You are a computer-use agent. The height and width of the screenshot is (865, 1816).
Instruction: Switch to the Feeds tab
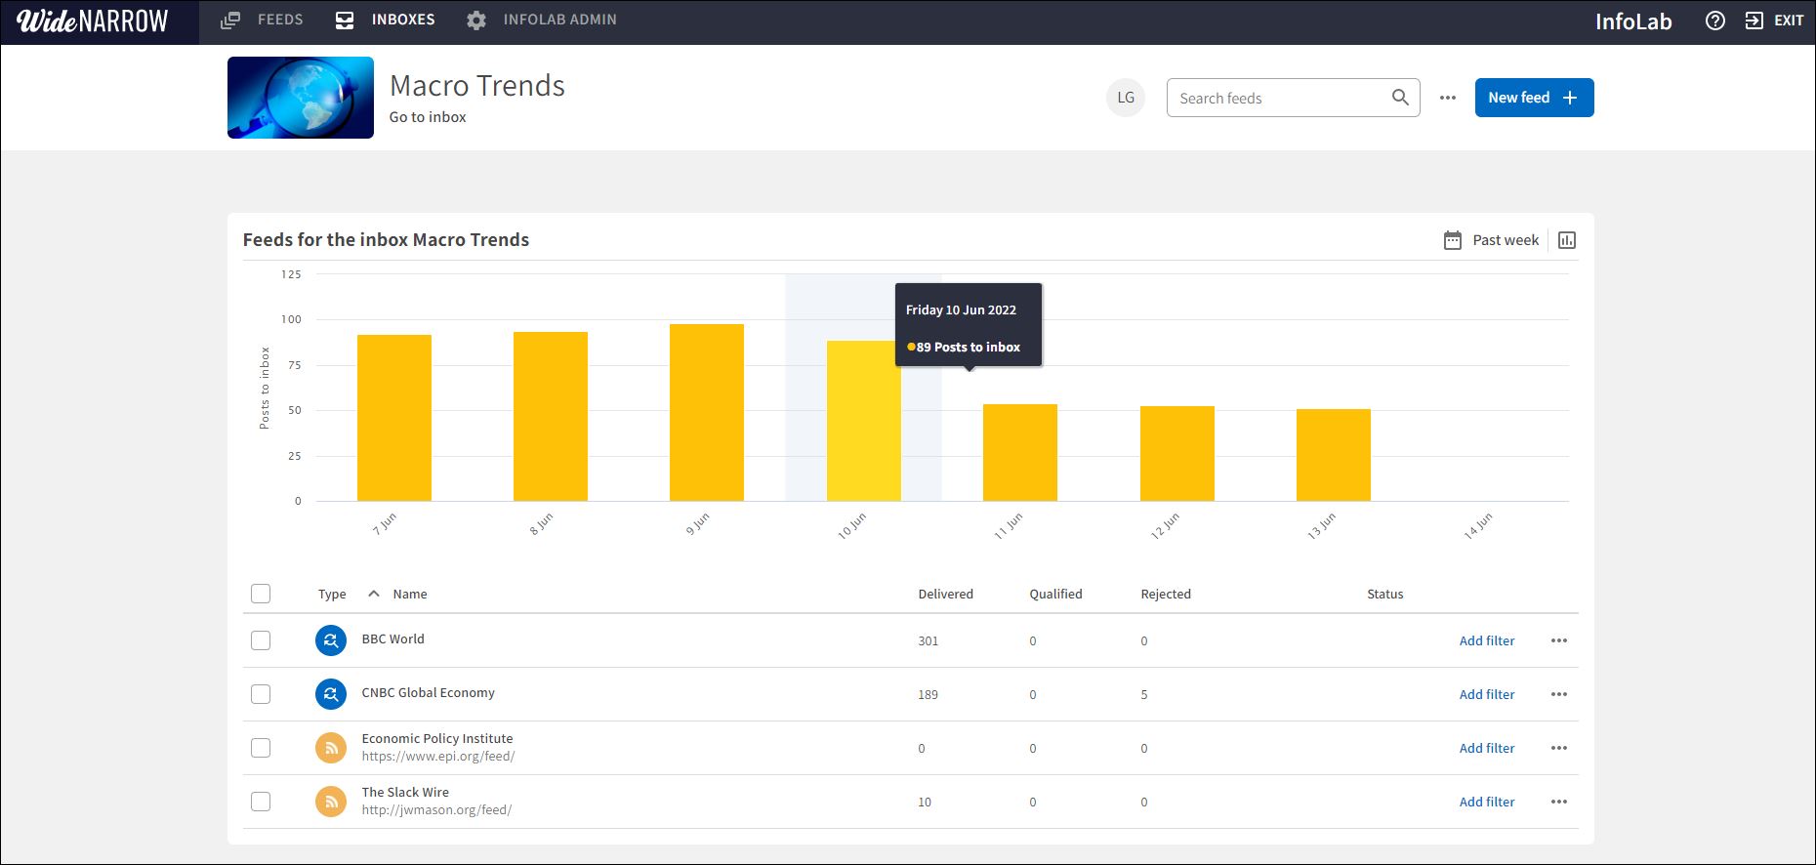point(262,20)
